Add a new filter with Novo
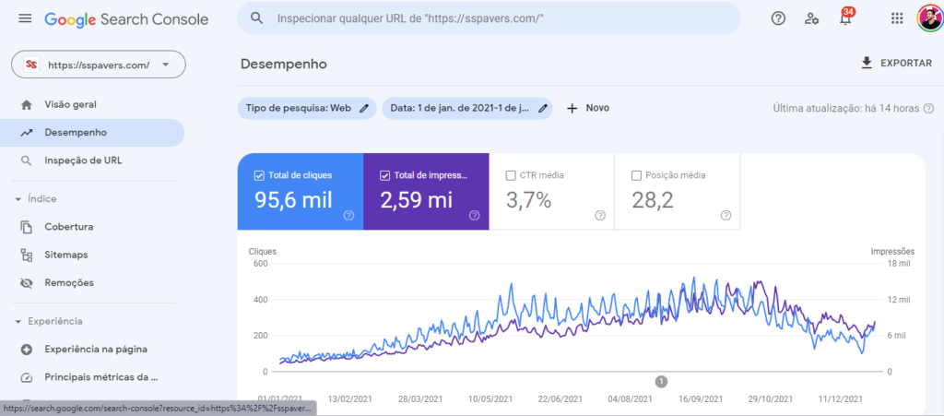Image resolution: width=944 pixels, height=416 pixels. 587,108
